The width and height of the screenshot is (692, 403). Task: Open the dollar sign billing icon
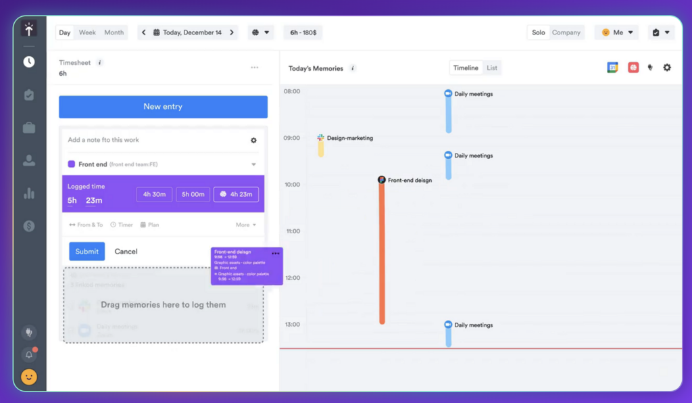tap(29, 227)
